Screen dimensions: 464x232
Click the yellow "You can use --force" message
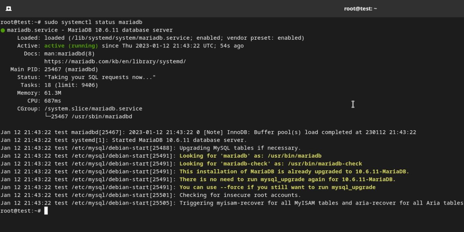(x=277, y=187)
